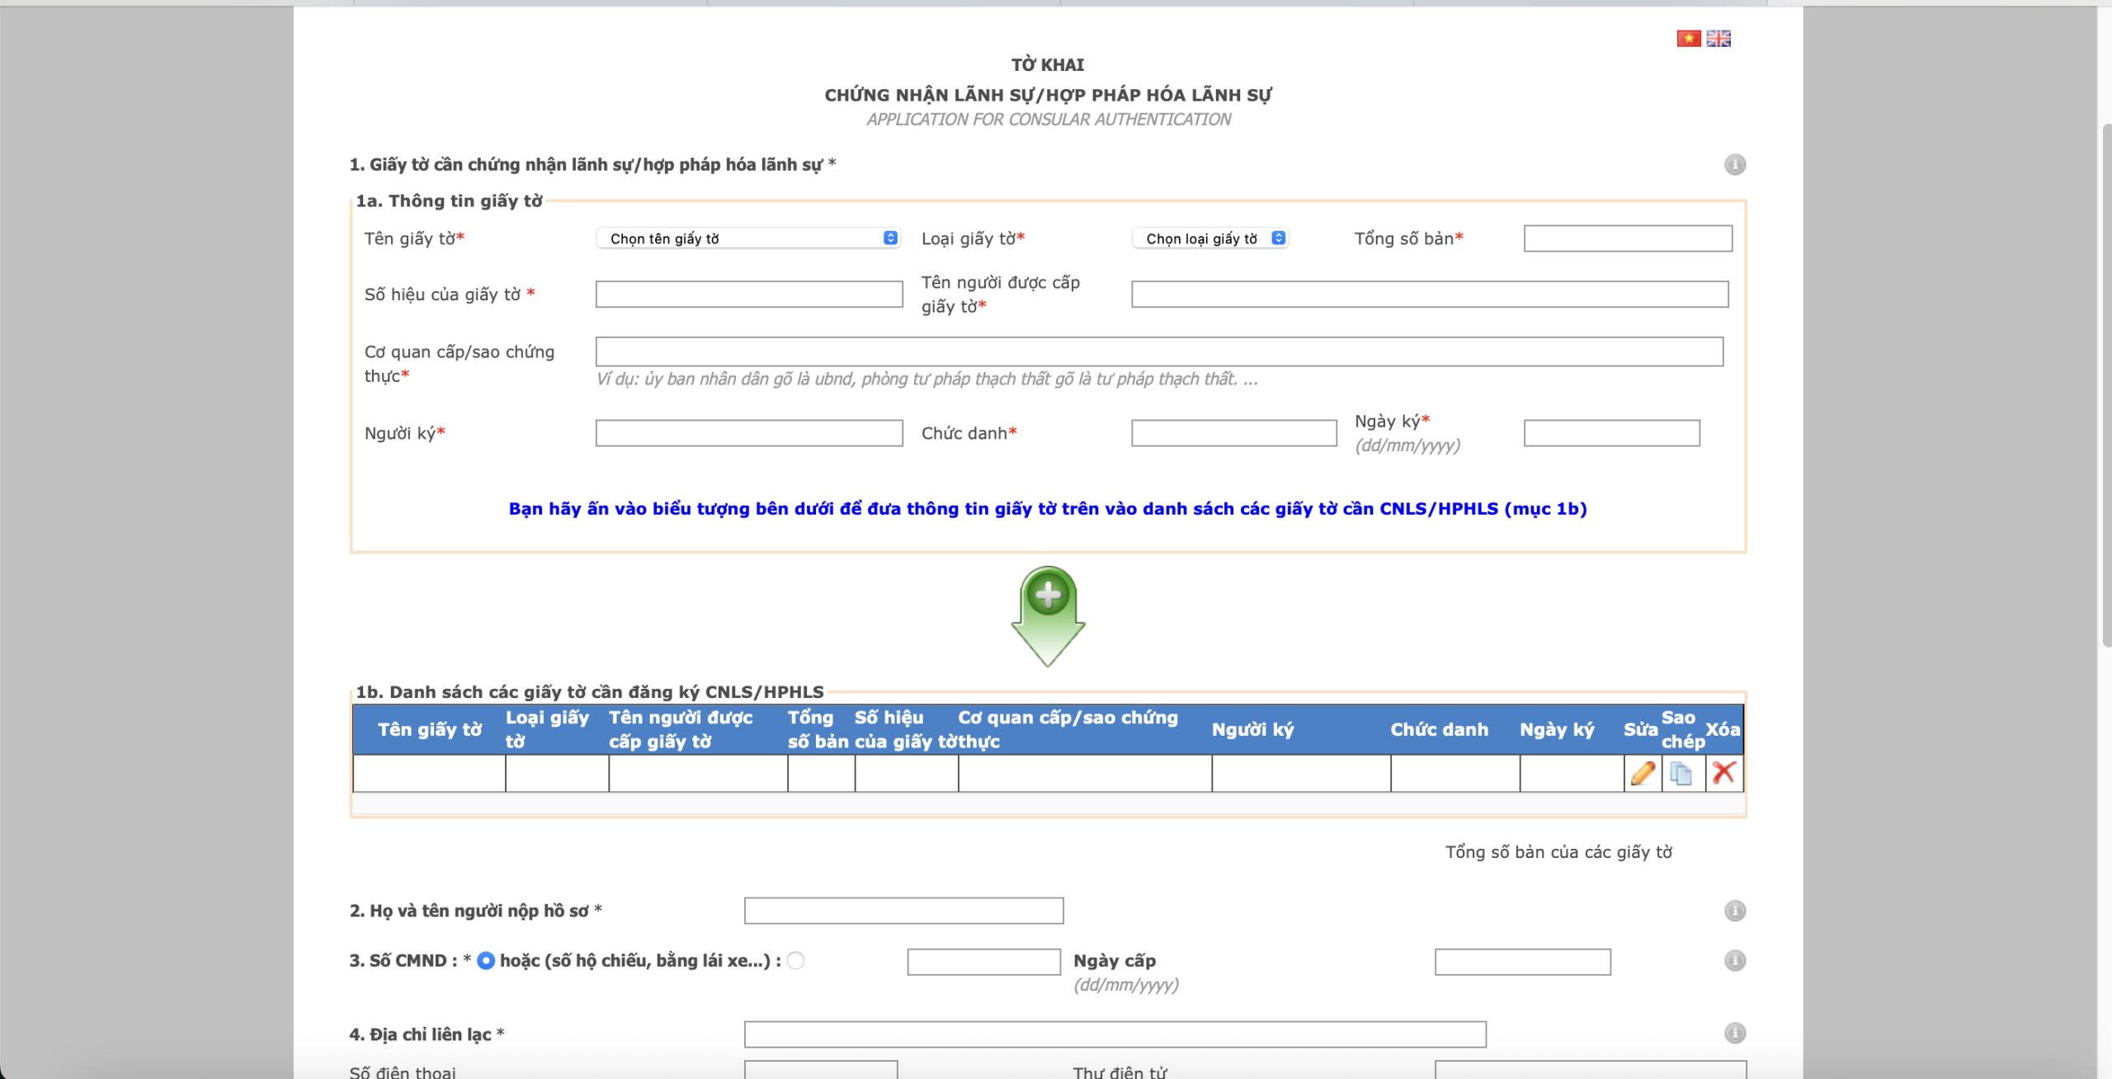Select the Số CMND radio button

pyautogui.click(x=486, y=961)
